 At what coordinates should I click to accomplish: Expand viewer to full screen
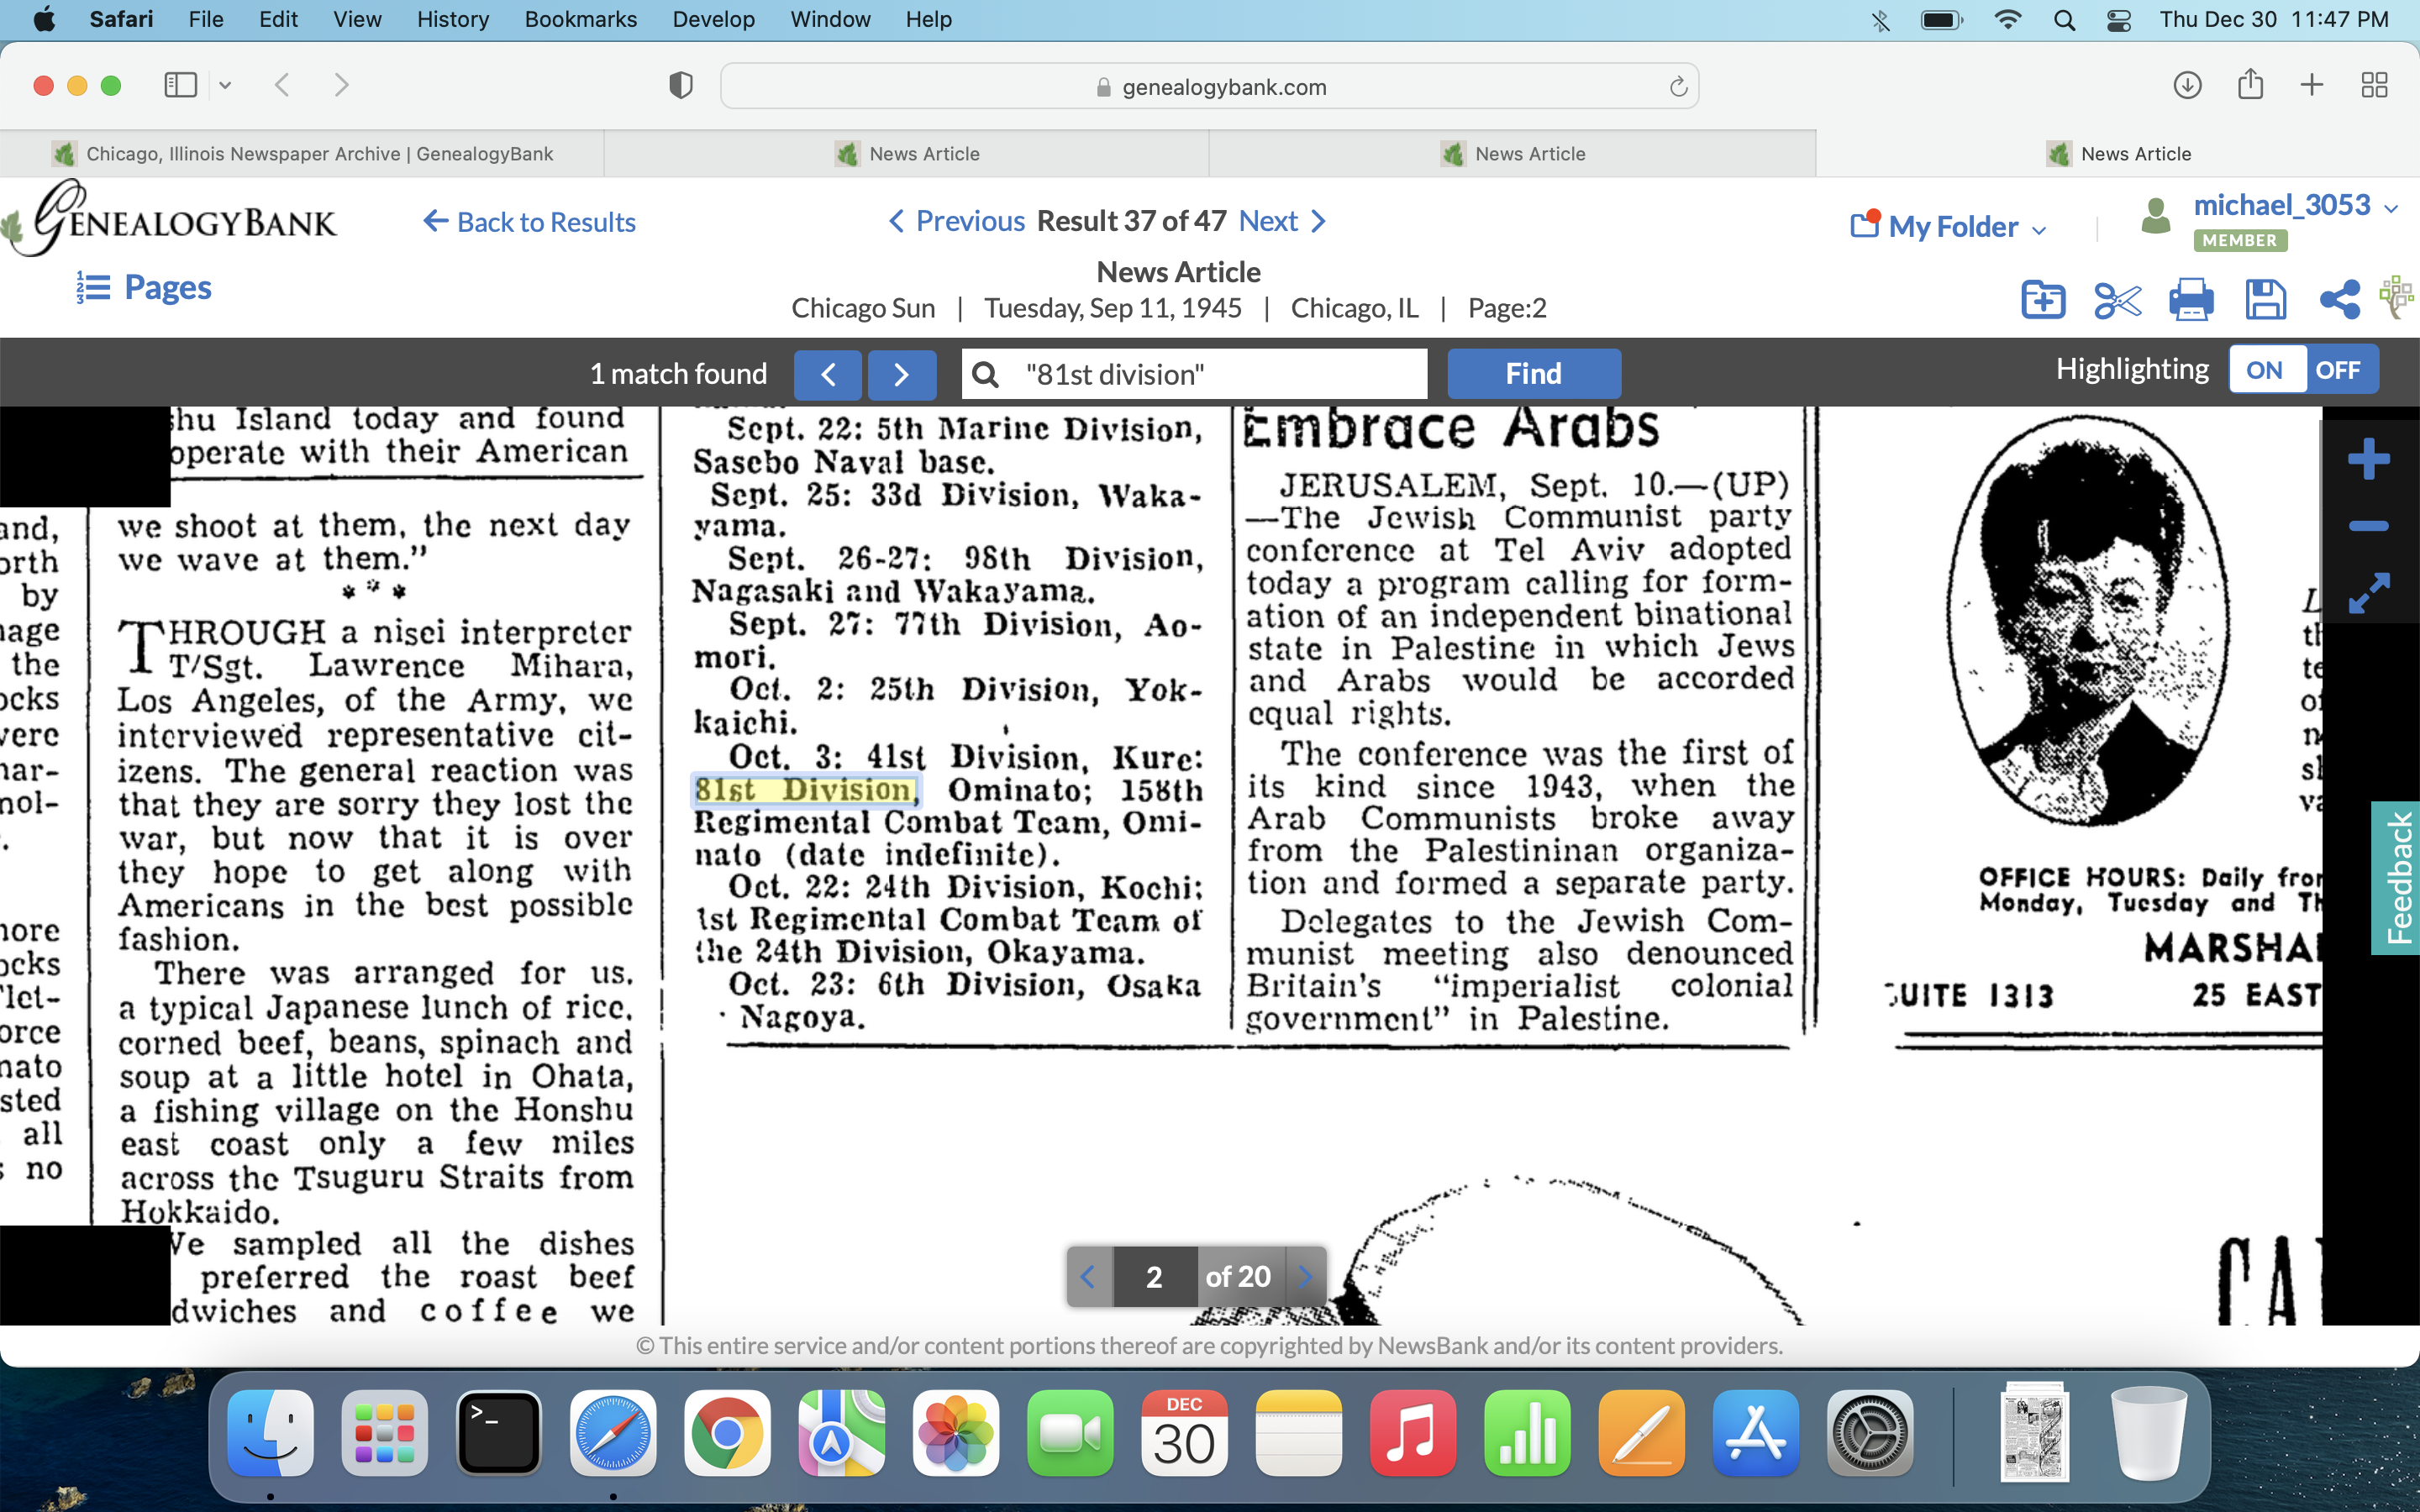pyautogui.click(x=2368, y=593)
